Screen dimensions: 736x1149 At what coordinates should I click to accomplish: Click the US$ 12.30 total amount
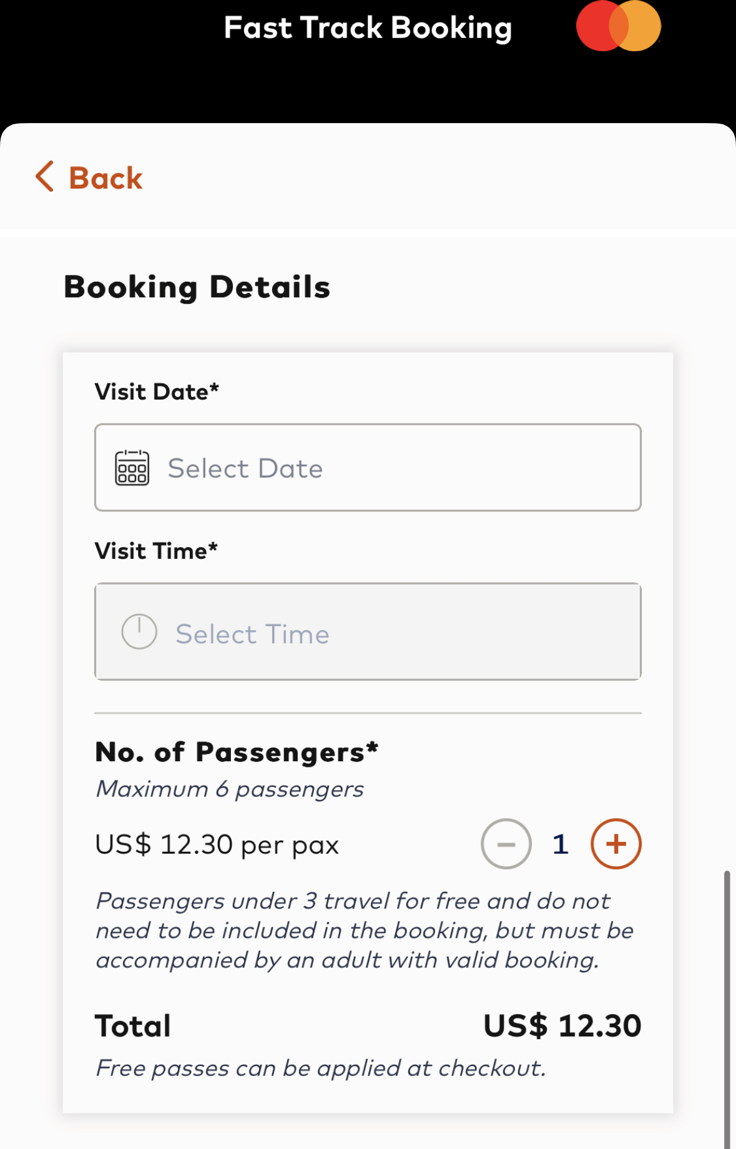[x=562, y=1024]
